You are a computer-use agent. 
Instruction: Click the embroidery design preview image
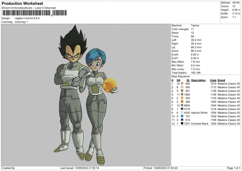point(86,95)
